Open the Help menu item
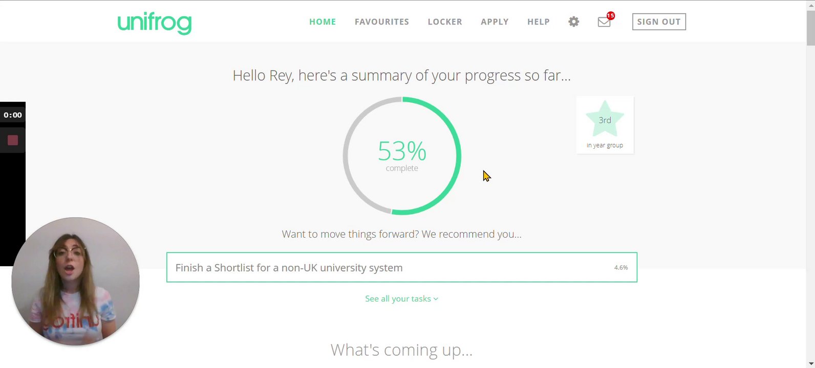The width and height of the screenshot is (815, 368). (539, 22)
